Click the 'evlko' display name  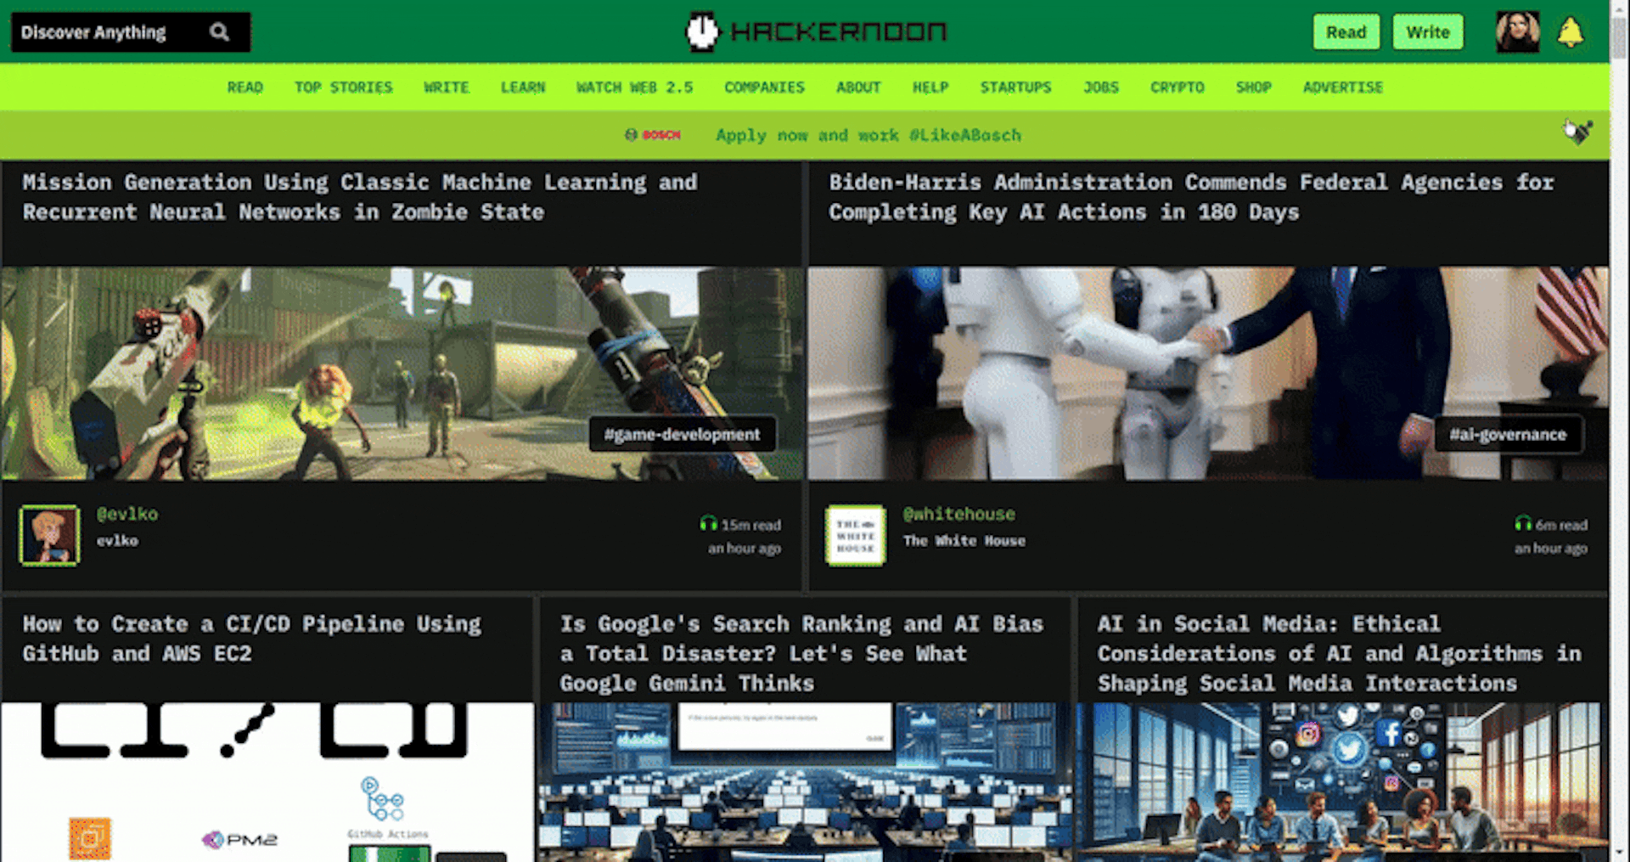coord(117,540)
